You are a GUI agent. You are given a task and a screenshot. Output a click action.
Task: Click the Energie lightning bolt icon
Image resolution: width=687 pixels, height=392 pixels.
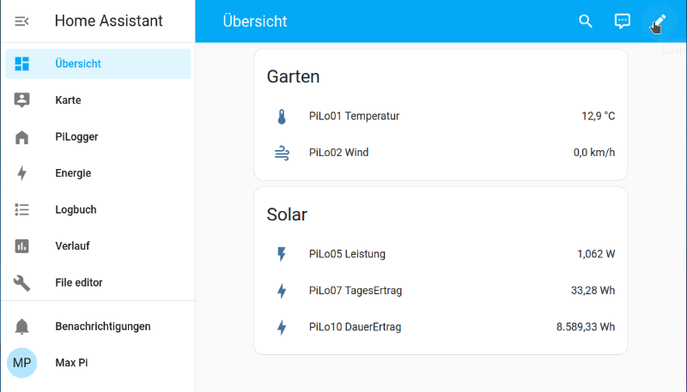(x=22, y=173)
